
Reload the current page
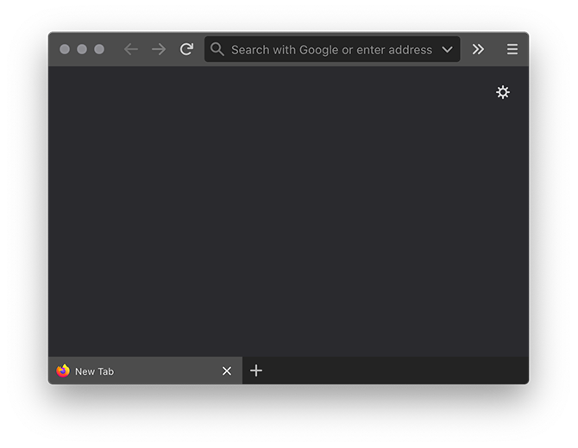pos(186,50)
